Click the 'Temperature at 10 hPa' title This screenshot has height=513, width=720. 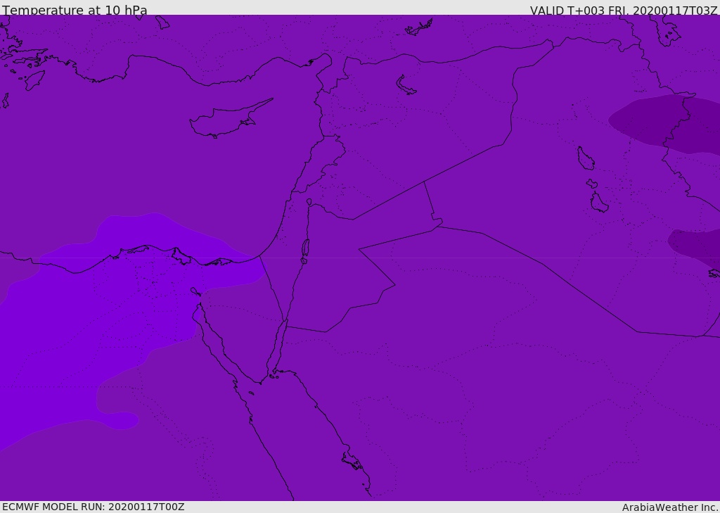point(75,11)
